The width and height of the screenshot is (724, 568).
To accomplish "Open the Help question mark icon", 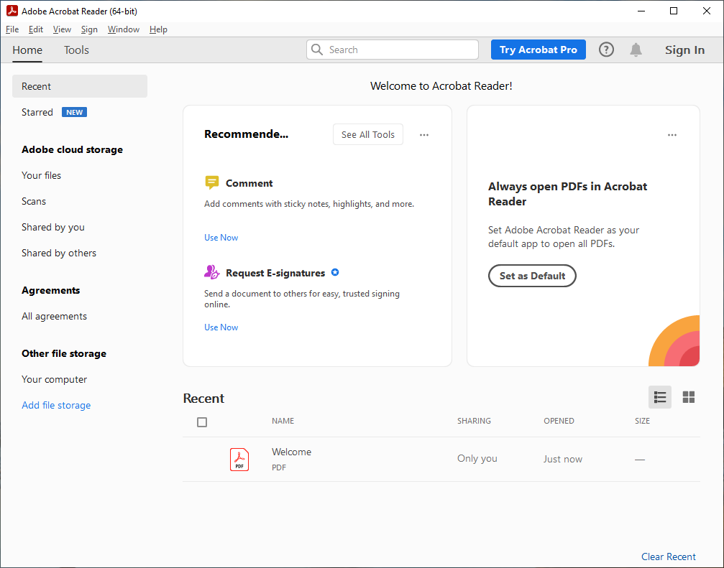I will tap(606, 50).
